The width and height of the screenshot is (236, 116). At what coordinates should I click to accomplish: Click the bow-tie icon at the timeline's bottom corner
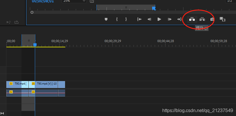click(2, 113)
